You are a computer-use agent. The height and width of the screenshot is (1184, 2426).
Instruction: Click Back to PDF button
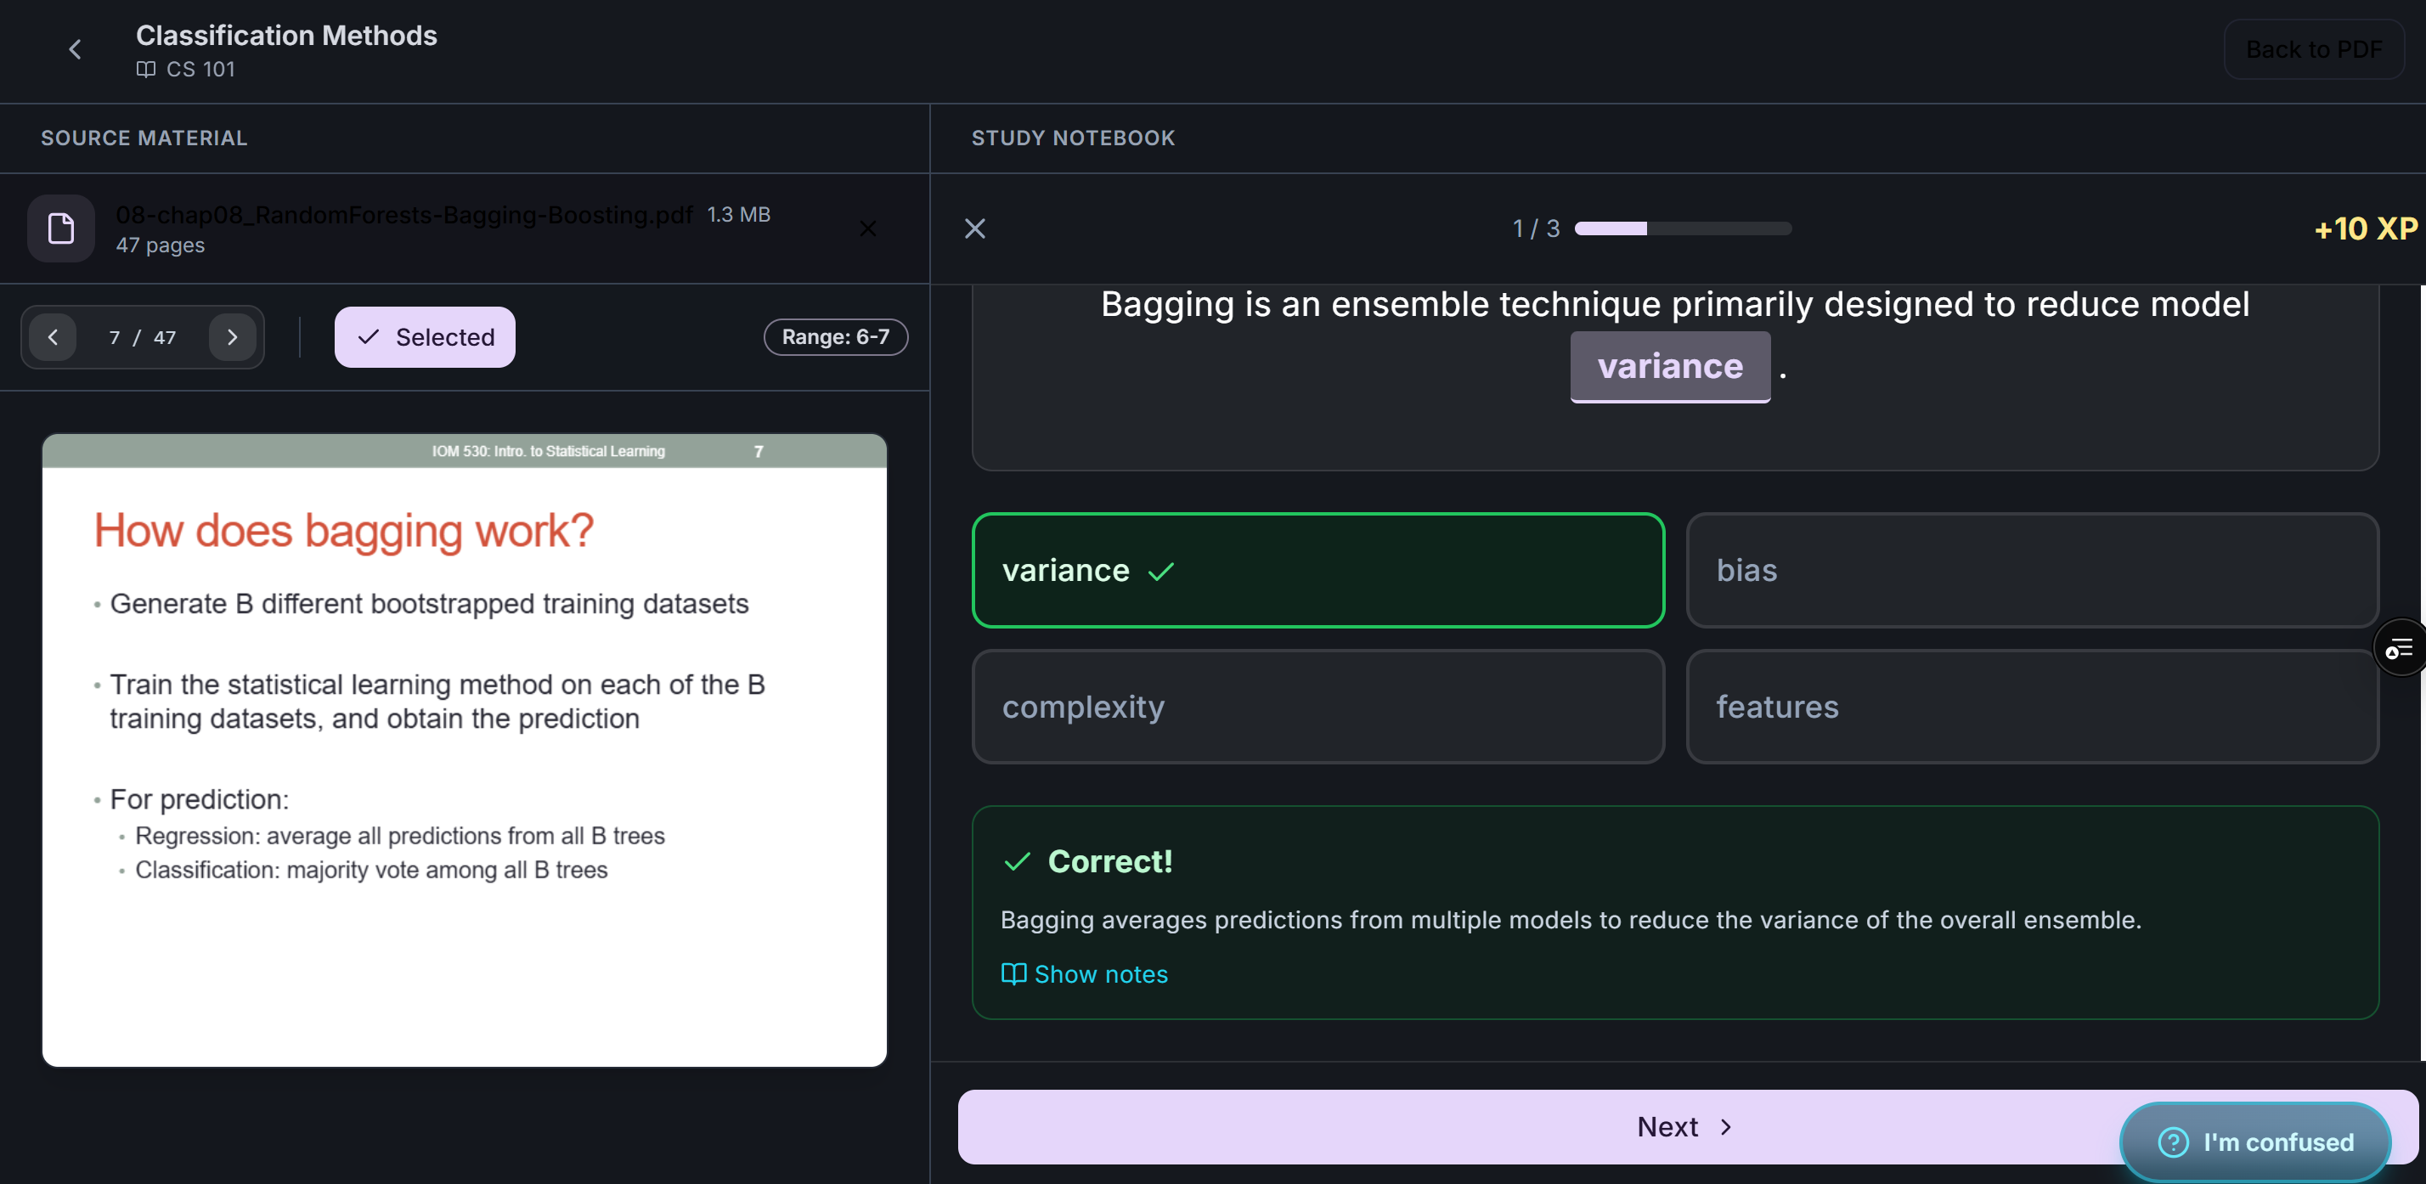(x=2313, y=49)
